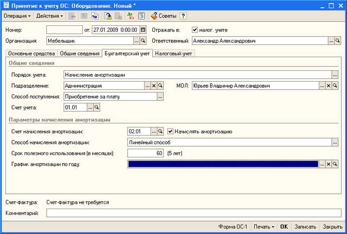Click the Советы toolbar button
This screenshot has height=234, width=347.
coord(164,16)
